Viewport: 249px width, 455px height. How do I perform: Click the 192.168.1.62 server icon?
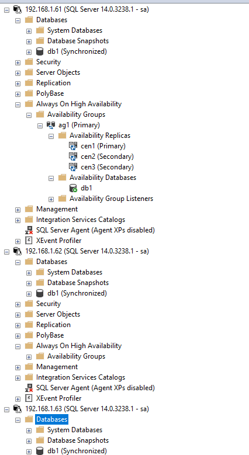pyautogui.click(x=18, y=251)
